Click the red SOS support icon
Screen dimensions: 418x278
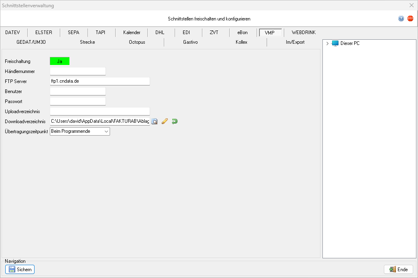[410, 18]
